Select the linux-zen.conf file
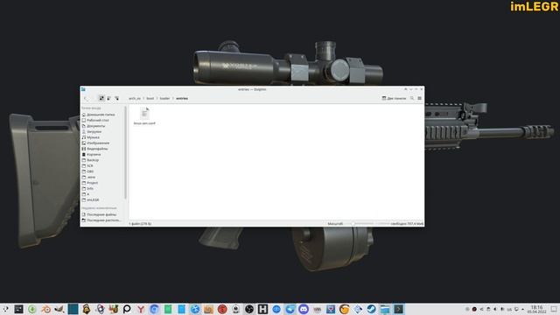 point(144,116)
